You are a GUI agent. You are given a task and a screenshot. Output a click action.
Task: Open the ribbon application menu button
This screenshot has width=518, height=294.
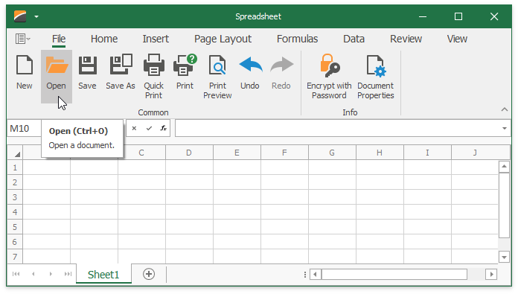point(22,39)
